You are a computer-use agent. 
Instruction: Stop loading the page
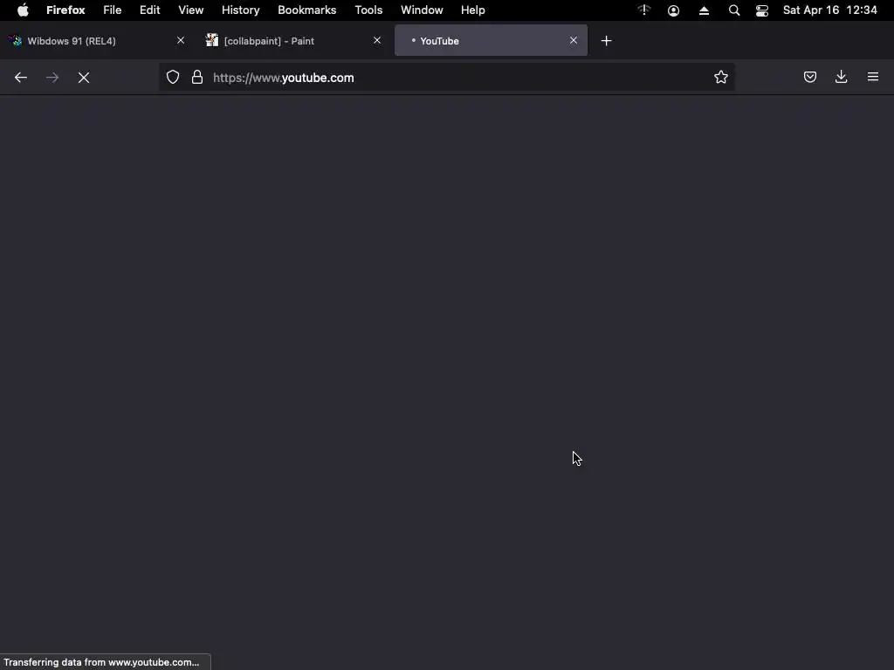pyautogui.click(x=84, y=78)
